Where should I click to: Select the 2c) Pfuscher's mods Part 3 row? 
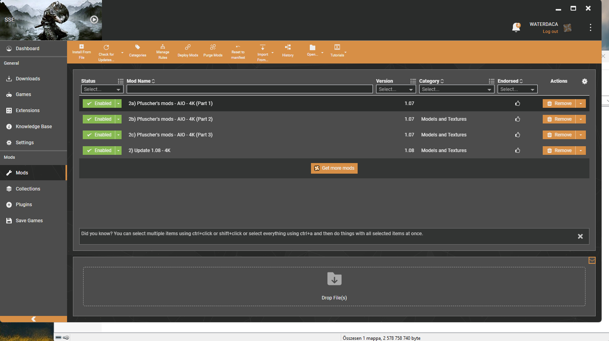tap(334, 135)
